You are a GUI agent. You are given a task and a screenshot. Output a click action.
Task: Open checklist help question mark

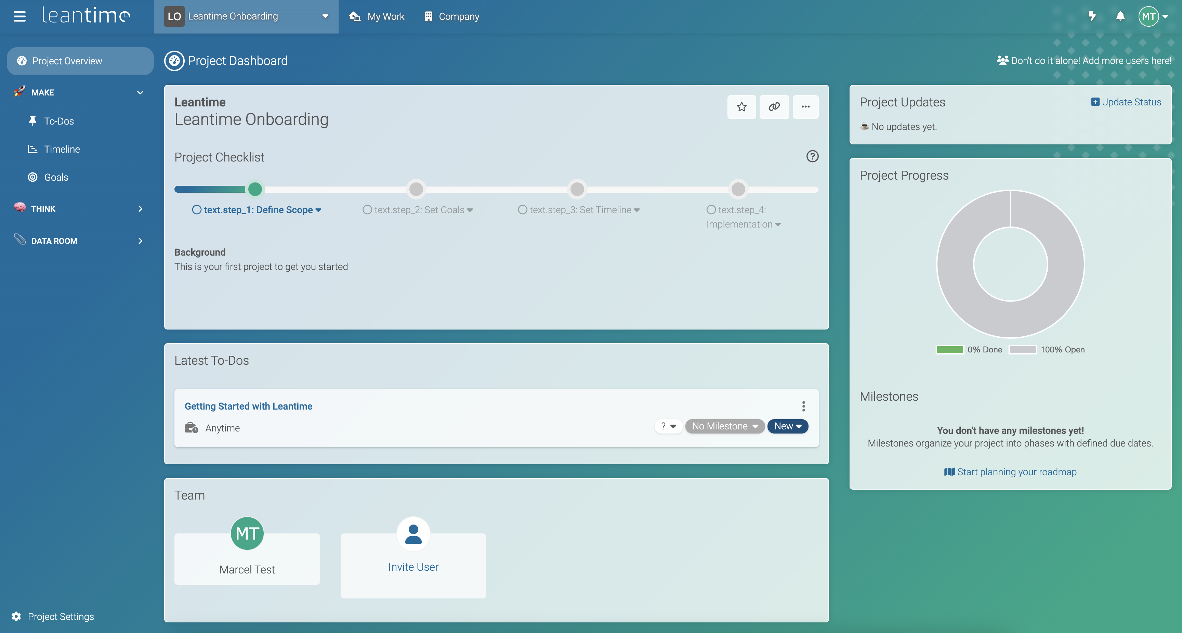point(812,156)
